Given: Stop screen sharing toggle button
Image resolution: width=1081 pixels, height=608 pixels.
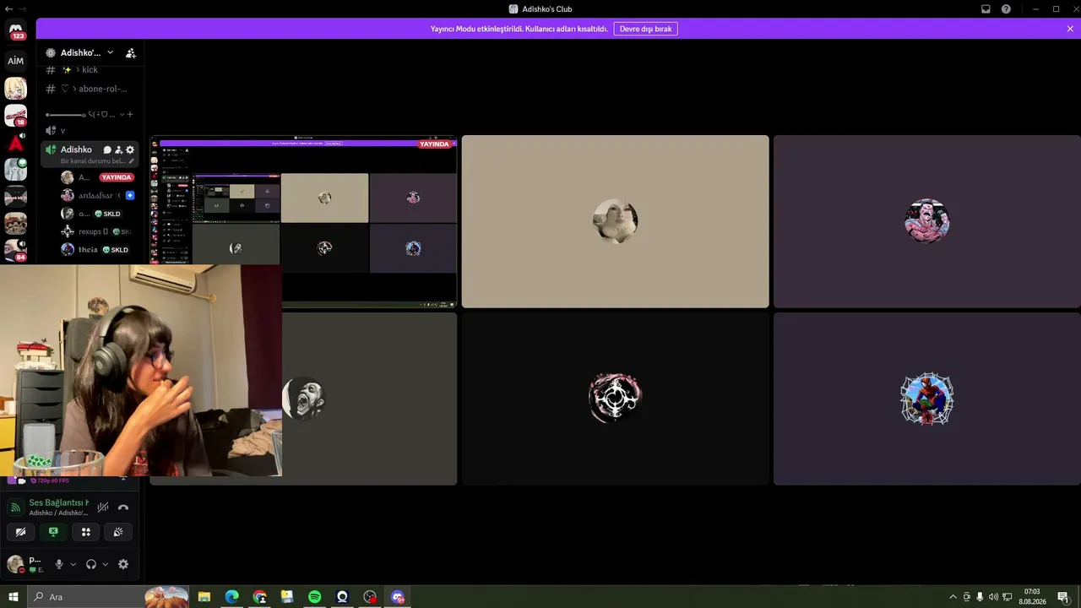Looking at the screenshot, I should (53, 532).
